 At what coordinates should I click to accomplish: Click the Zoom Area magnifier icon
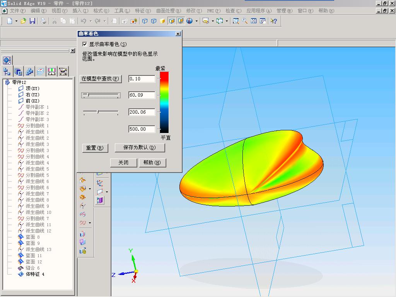[236, 21]
